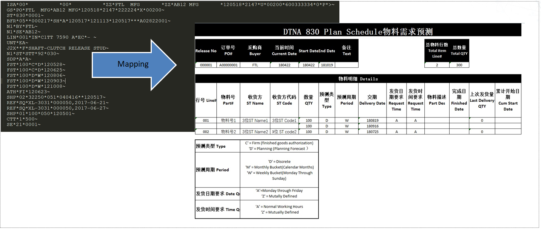Select the 物料描述 Part Des column header
Viewport: 541px width, 229px height.
(x=437, y=100)
